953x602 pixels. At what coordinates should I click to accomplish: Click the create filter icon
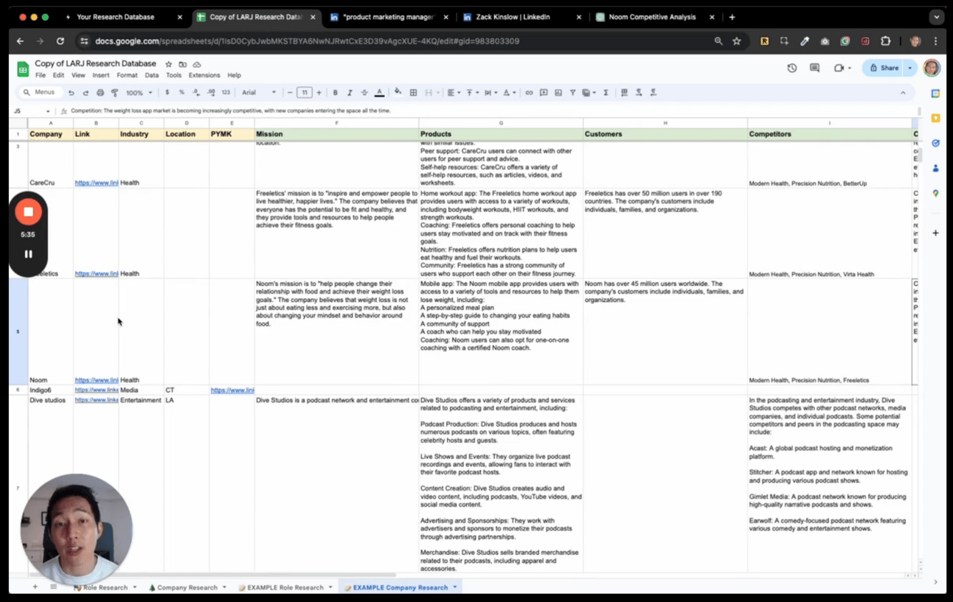click(x=572, y=93)
